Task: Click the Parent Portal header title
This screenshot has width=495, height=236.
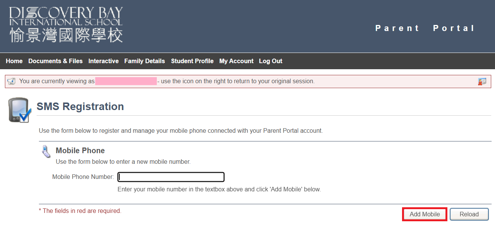Action: pyautogui.click(x=425, y=28)
